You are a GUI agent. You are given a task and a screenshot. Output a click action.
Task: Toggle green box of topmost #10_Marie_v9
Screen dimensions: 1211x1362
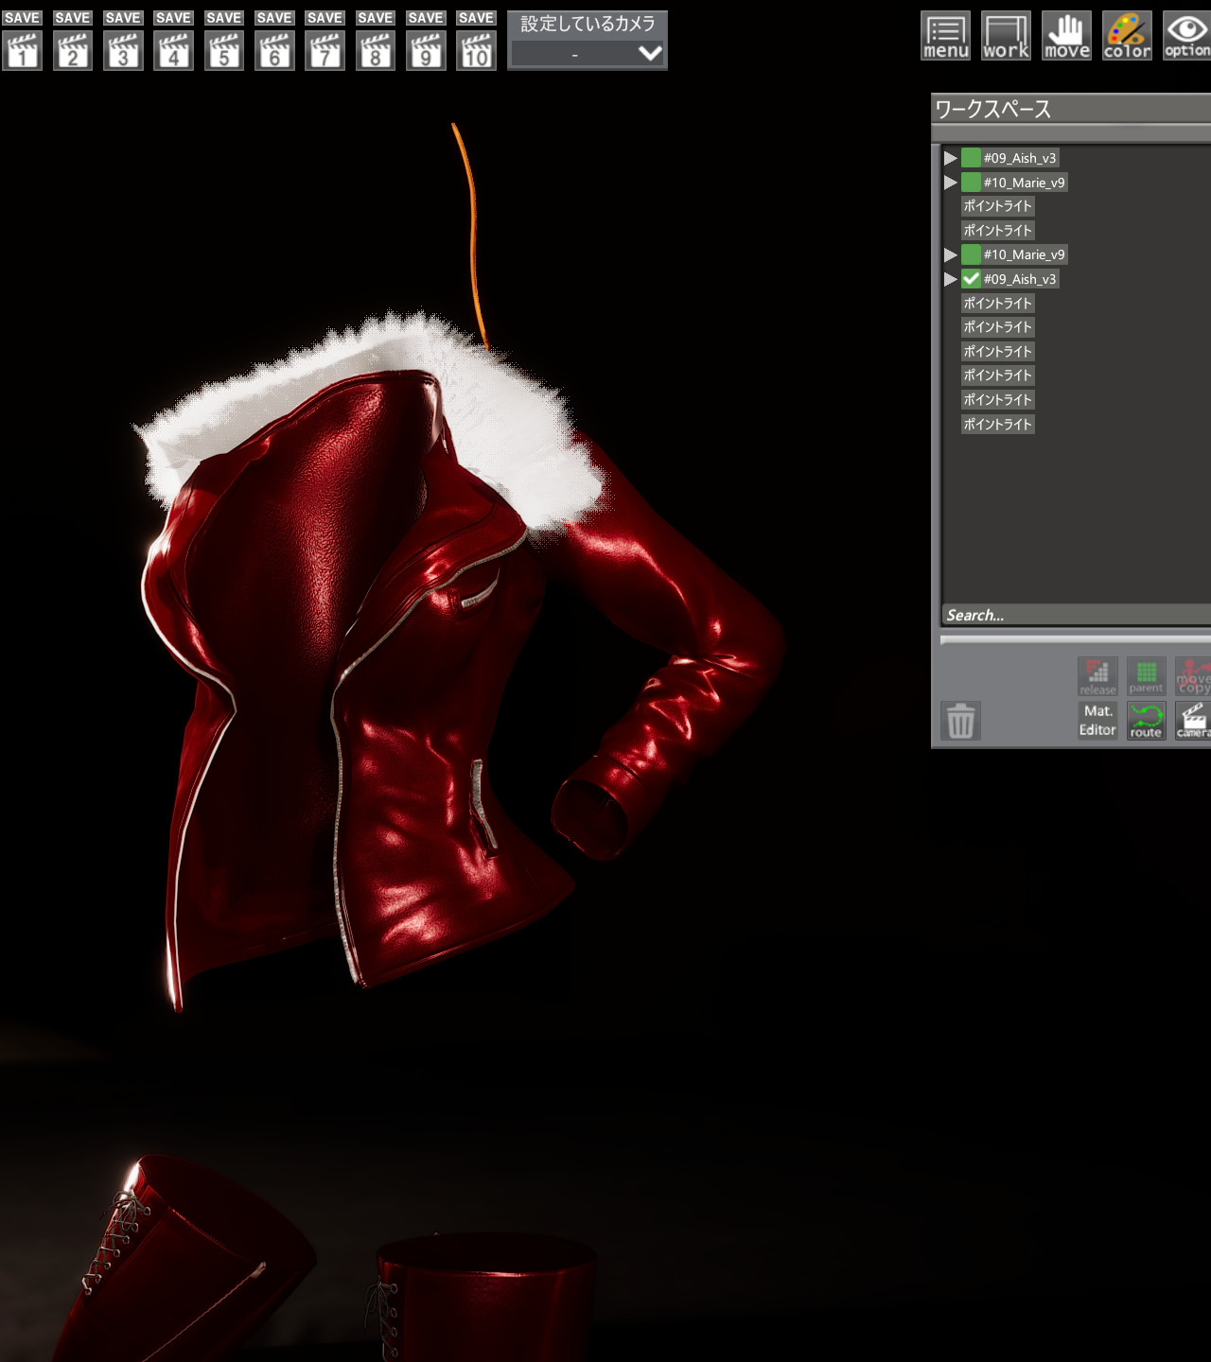tap(971, 183)
